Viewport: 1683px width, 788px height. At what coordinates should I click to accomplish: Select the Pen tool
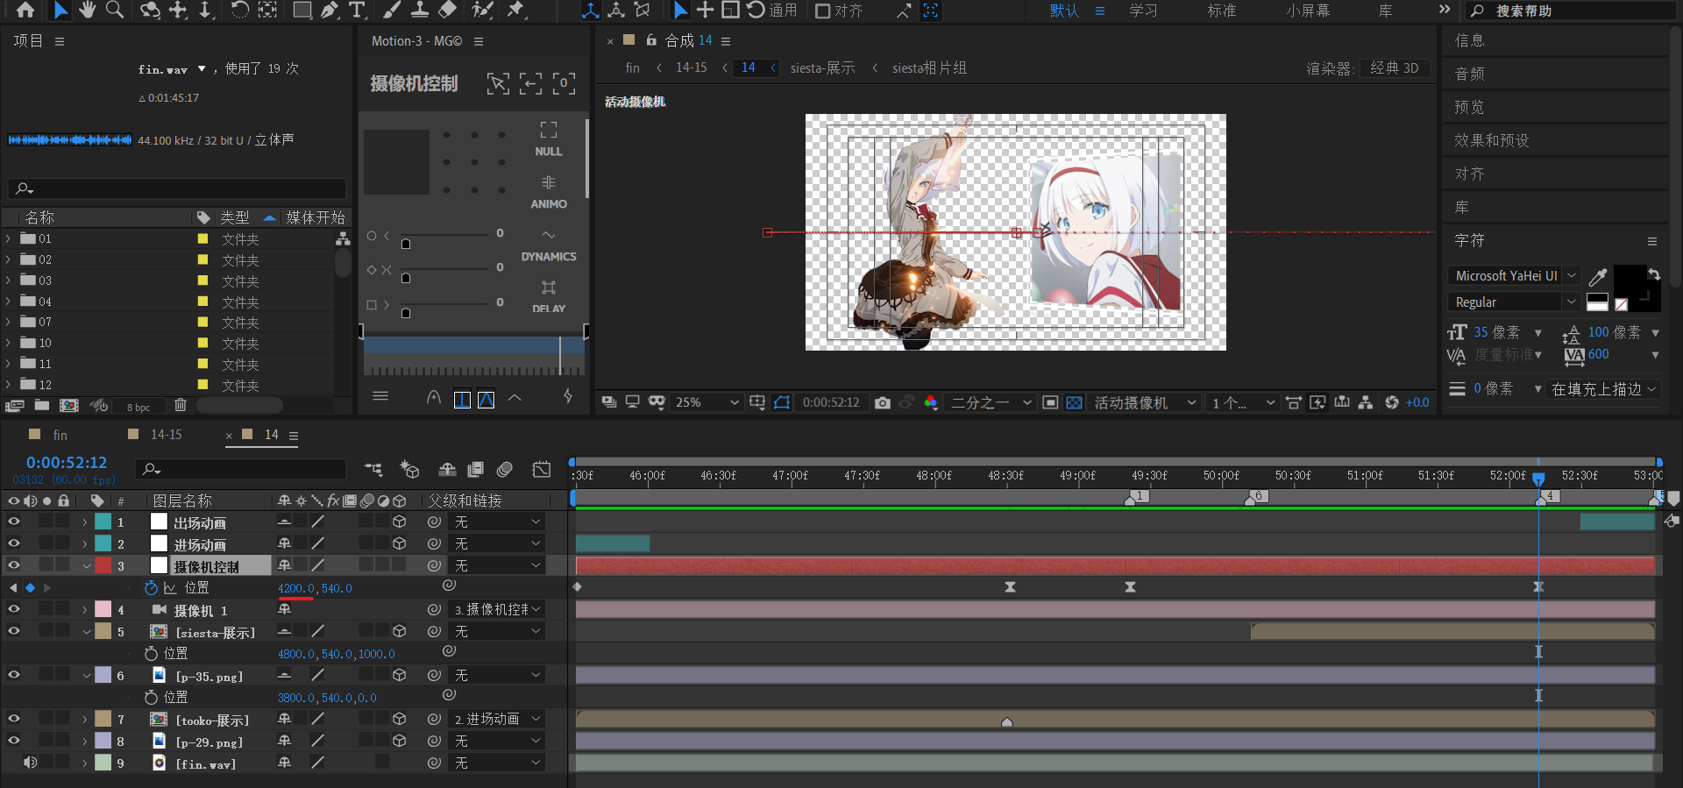pos(330,10)
